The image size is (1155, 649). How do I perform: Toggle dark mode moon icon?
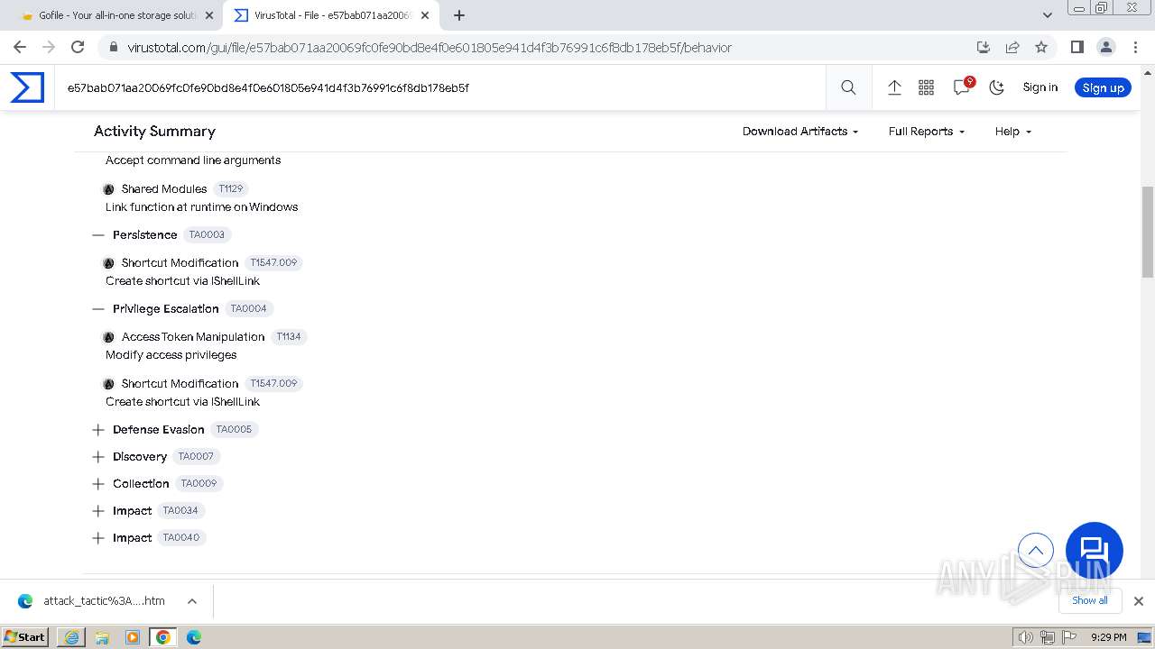(x=997, y=87)
